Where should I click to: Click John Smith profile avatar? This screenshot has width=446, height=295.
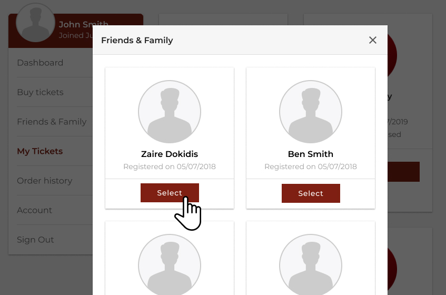(x=36, y=23)
